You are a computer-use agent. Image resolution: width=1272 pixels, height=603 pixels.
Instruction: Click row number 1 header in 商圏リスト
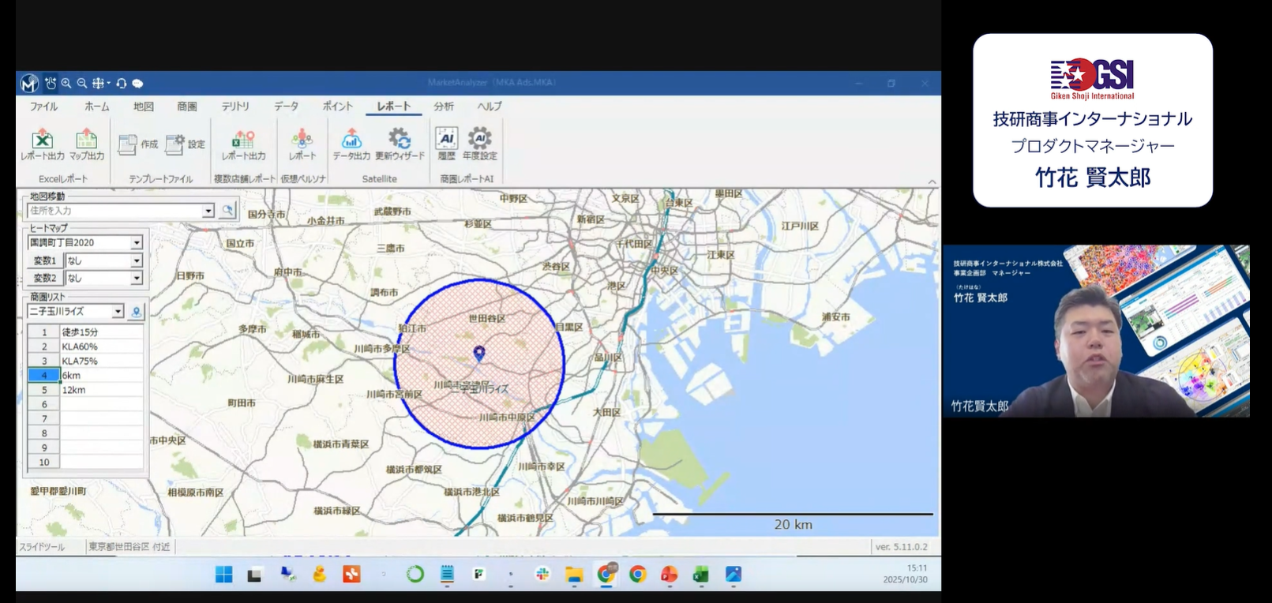[x=44, y=332]
